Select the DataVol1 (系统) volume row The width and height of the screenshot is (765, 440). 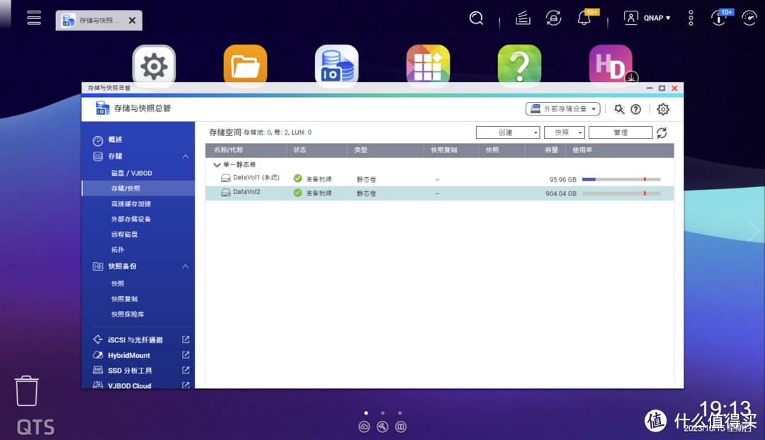point(440,179)
